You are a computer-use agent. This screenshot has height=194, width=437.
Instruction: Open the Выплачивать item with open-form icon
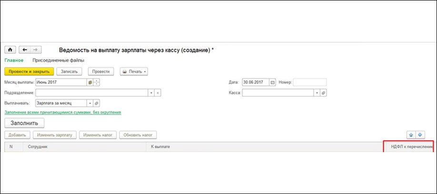[x=96, y=103]
